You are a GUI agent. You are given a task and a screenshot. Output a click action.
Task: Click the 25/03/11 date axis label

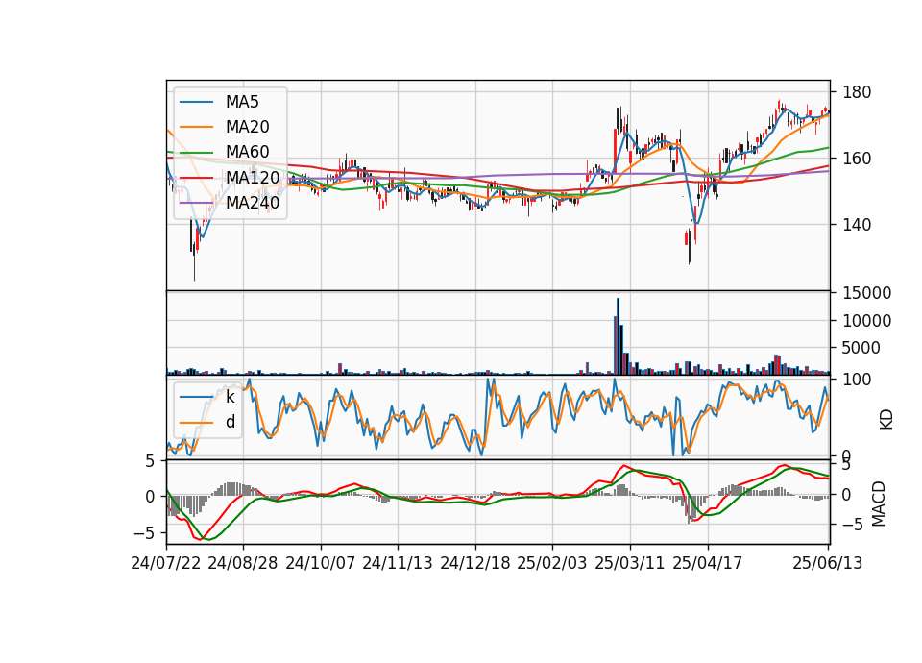click(630, 563)
